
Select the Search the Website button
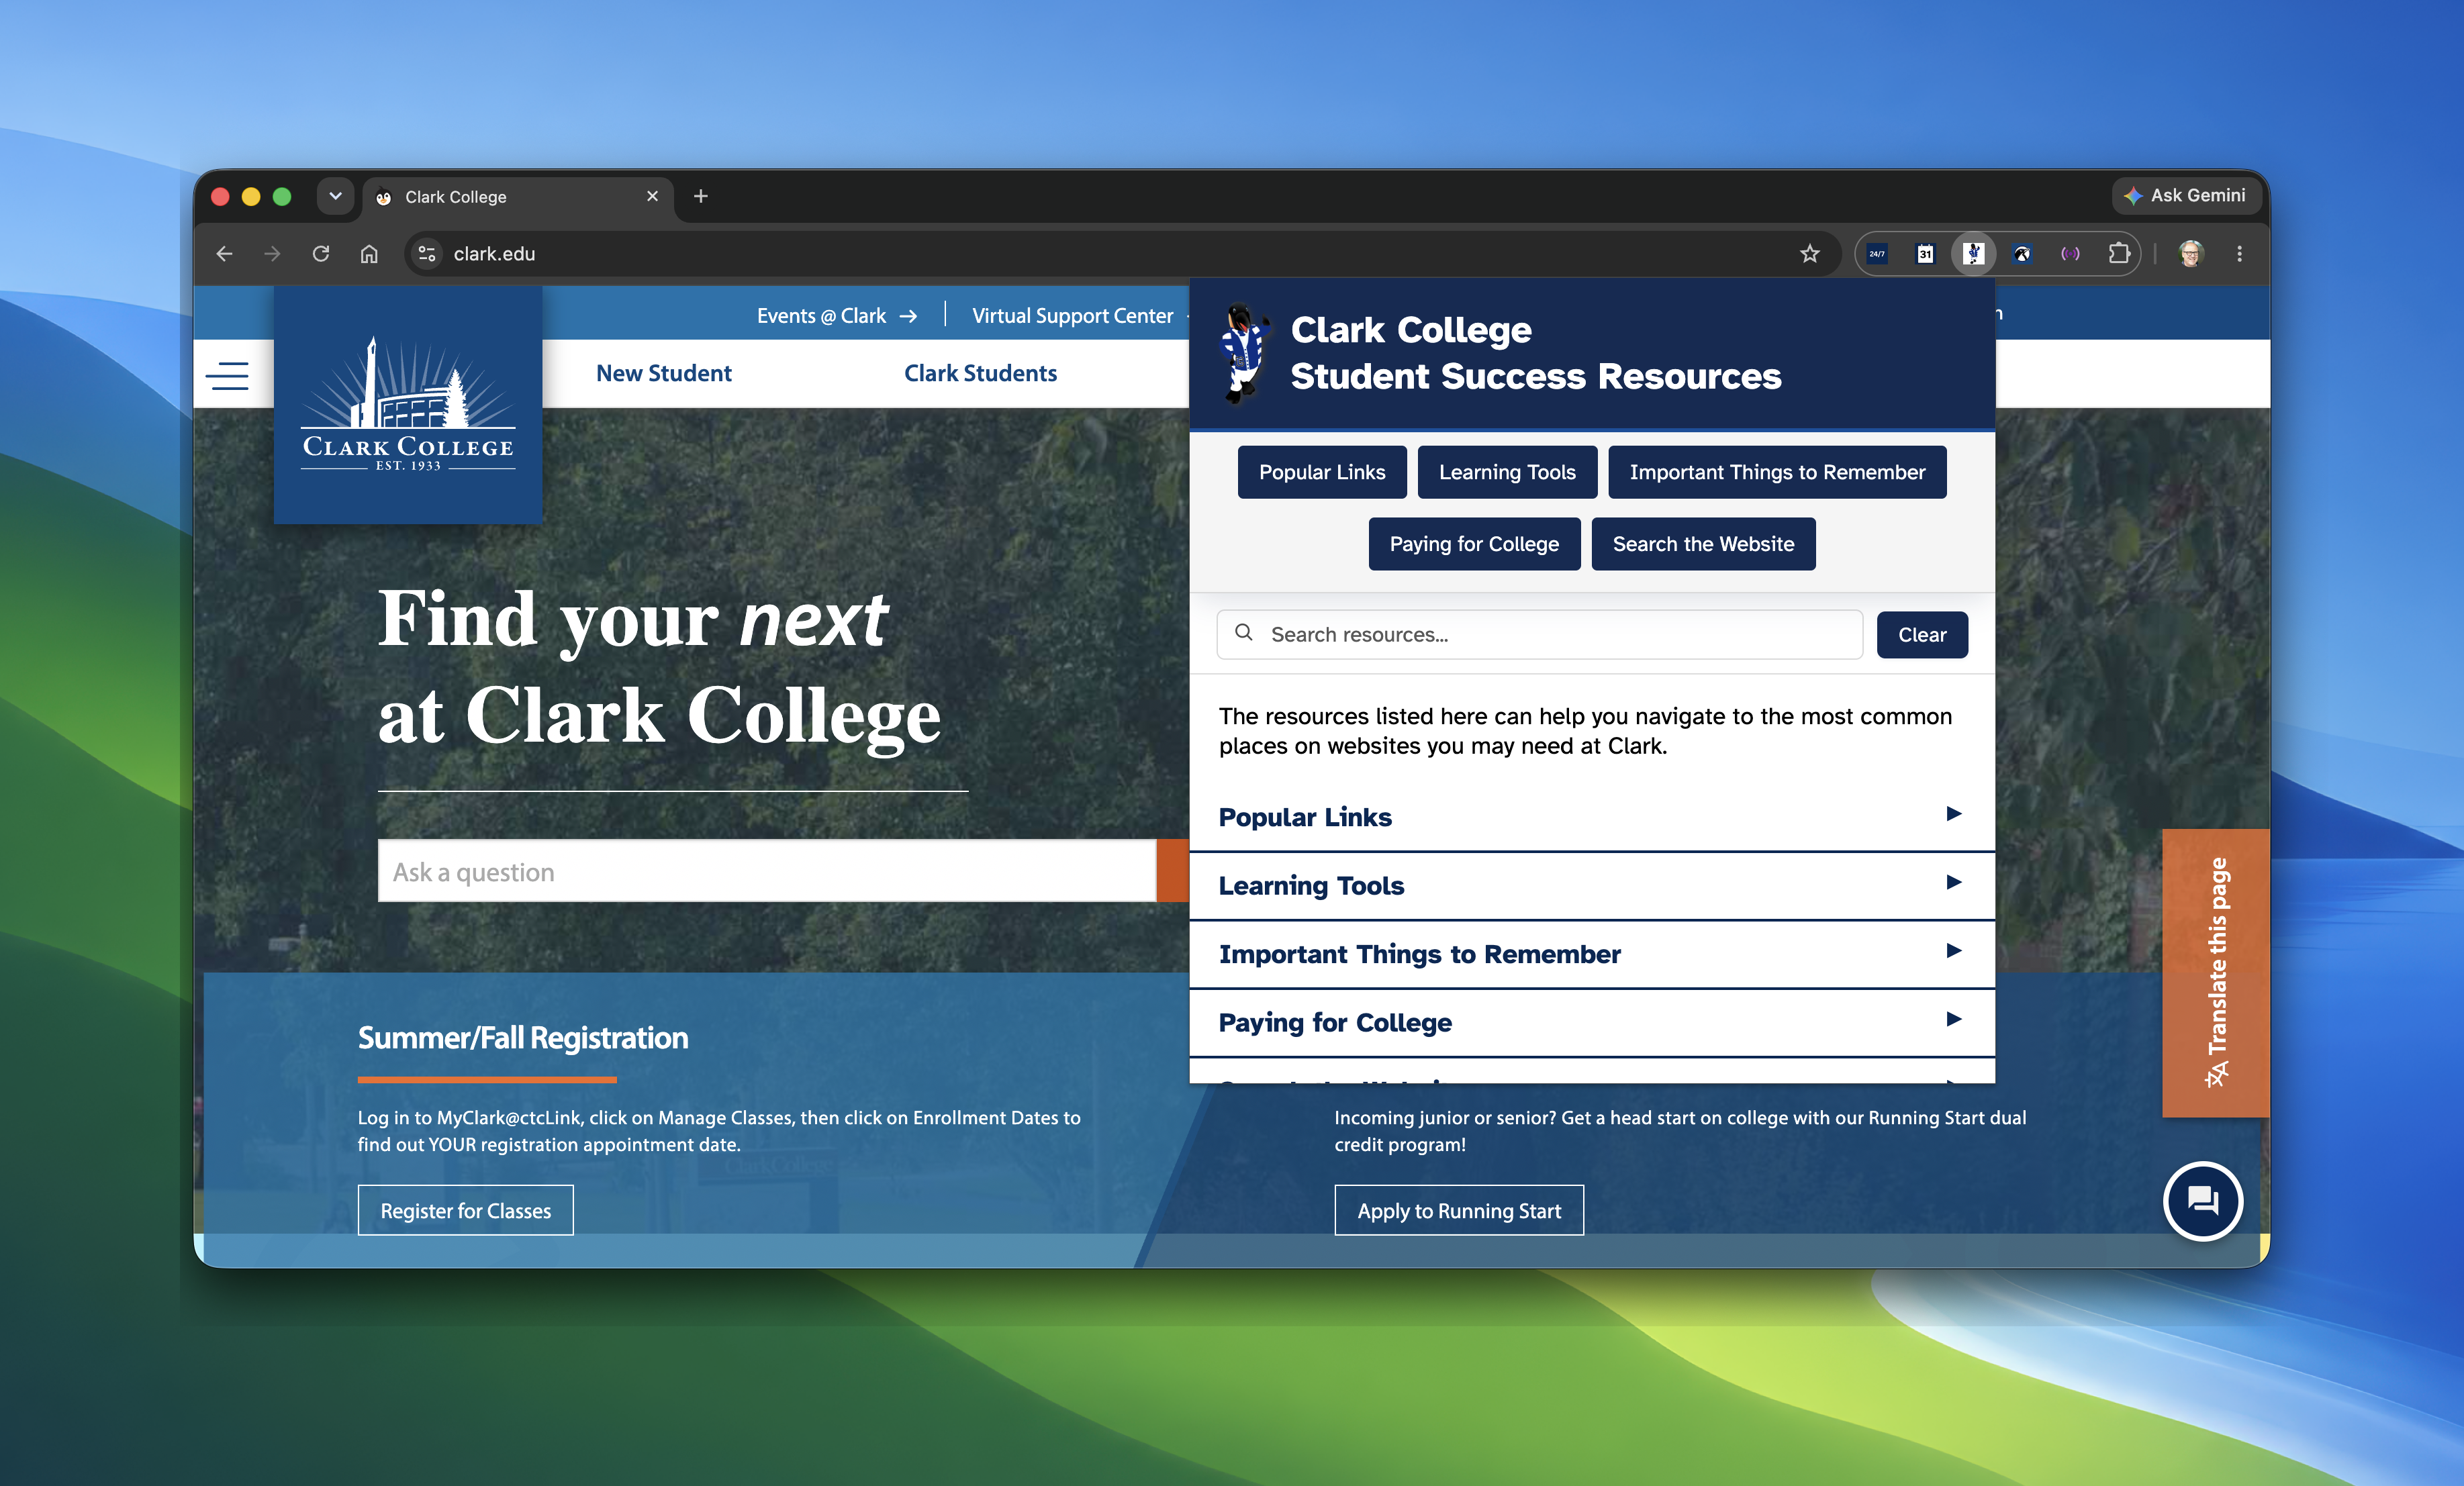point(1703,544)
